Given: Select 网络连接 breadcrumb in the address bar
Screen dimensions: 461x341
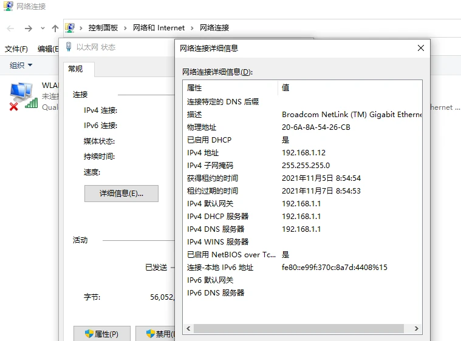Looking at the screenshot, I should pyautogui.click(x=214, y=28).
